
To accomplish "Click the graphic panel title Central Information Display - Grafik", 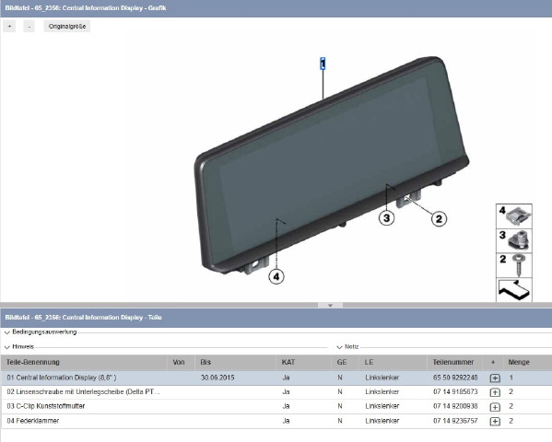I will click(x=86, y=7).
